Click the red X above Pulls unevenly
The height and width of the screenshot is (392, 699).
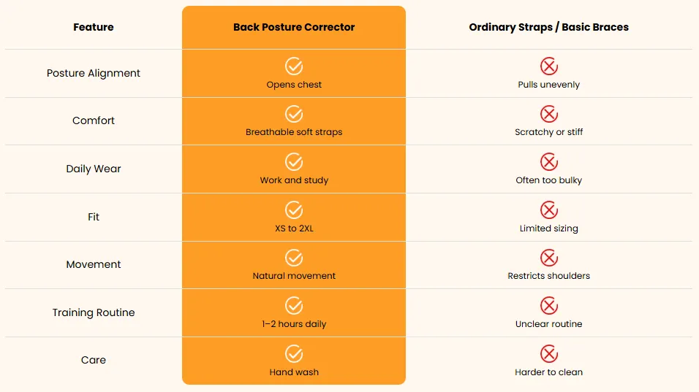[549, 66]
